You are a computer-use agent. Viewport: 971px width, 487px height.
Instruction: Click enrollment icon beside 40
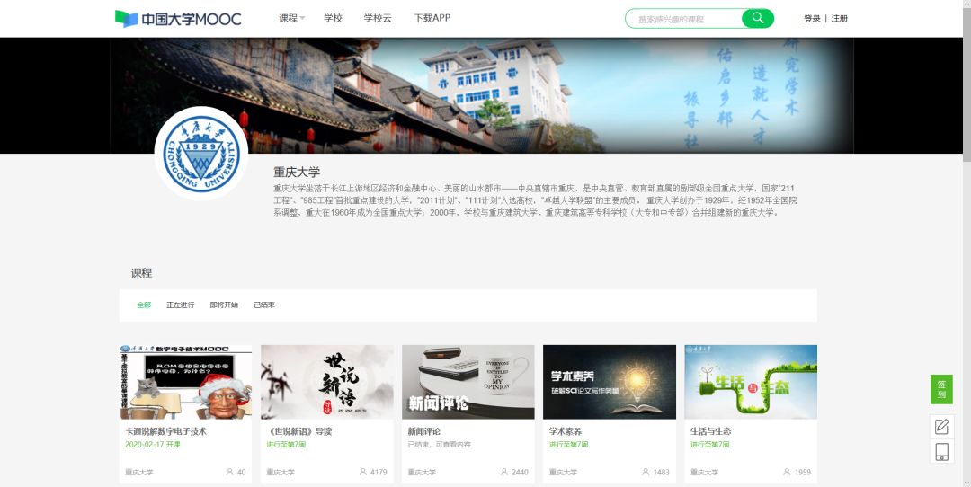[230, 472]
